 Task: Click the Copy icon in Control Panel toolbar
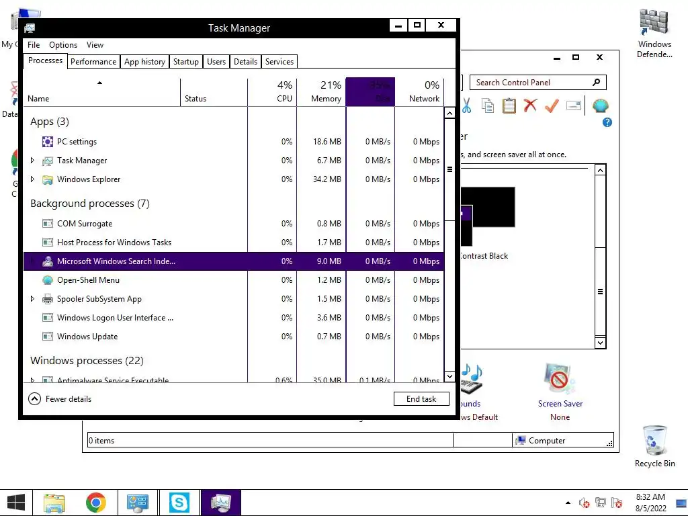(x=488, y=105)
